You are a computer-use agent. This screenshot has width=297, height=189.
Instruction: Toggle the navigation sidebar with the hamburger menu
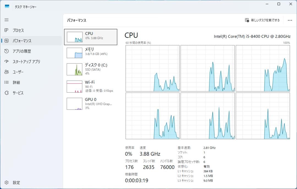coord(6,20)
